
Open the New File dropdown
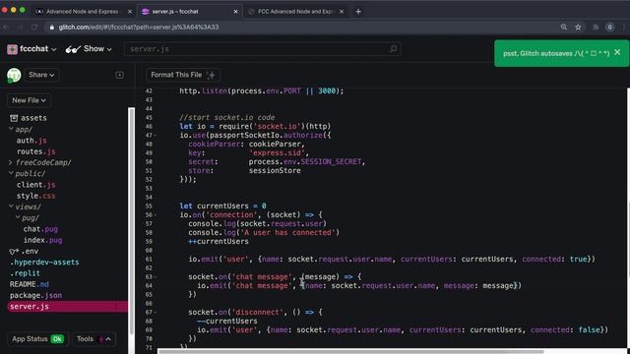click(29, 100)
